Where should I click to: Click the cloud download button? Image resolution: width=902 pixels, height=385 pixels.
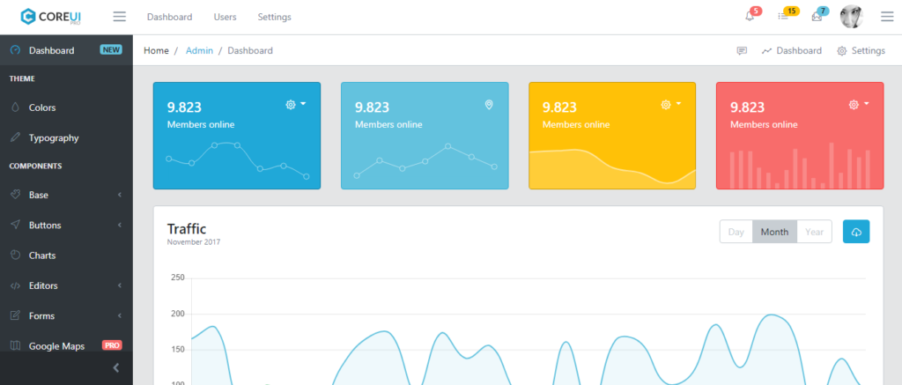point(856,232)
